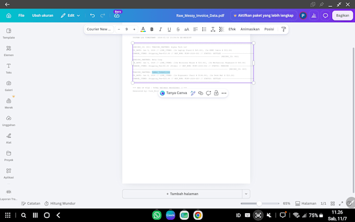This screenshot has width=355, height=222.
Task: Click the link chain icon in floating toolbar
Action: pos(200,93)
